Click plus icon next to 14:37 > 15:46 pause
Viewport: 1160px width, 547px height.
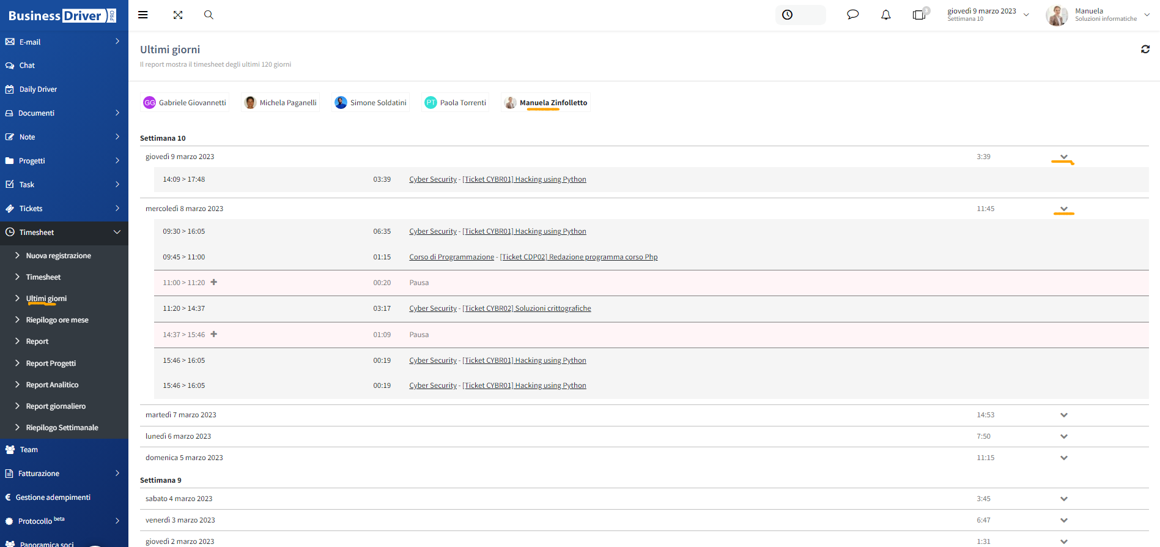[x=214, y=334]
